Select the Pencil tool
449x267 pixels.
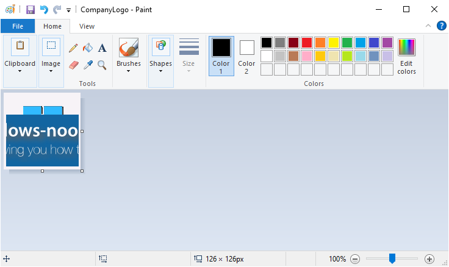(x=73, y=48)
